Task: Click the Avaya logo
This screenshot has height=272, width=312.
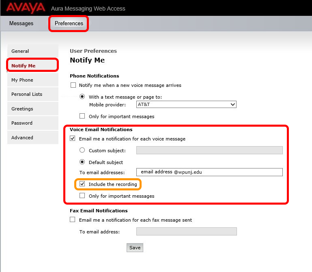Action: [x=26, y=8]
